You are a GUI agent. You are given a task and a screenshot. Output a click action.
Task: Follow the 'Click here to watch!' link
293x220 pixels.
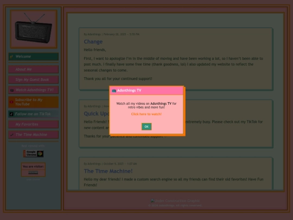(146, 114)
